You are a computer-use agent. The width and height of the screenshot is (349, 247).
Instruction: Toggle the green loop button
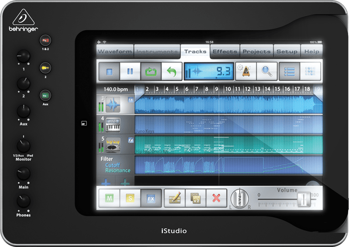tap(151, 71)
